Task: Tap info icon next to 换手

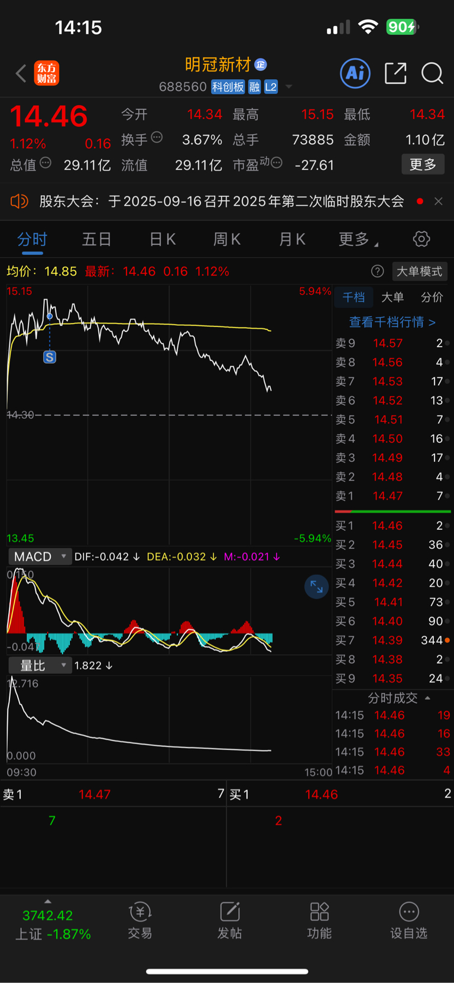Action: coord(157,137)
